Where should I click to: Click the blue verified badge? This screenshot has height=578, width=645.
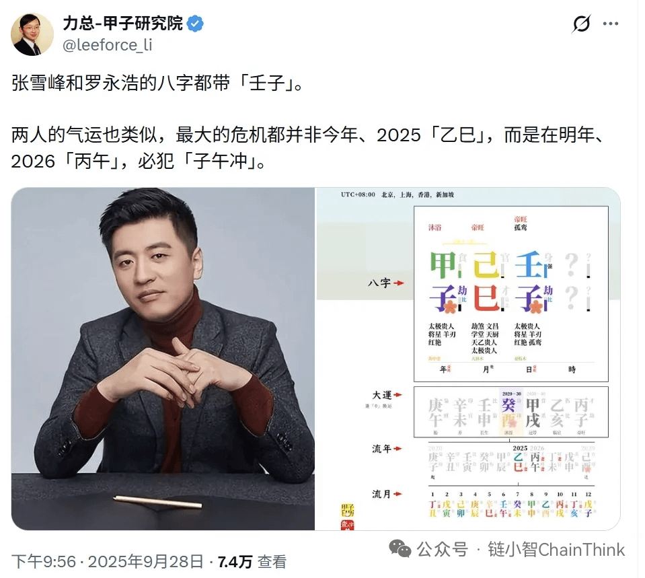point(195,24)
